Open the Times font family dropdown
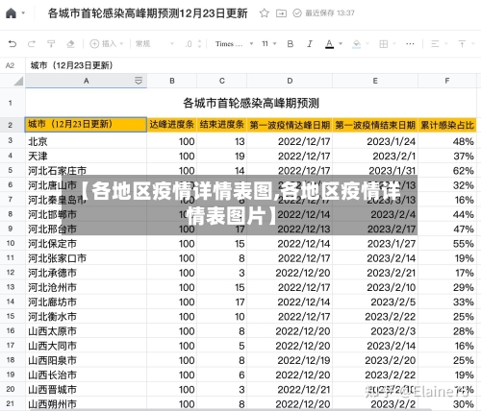The image size is (481, 411). [234, 44]
